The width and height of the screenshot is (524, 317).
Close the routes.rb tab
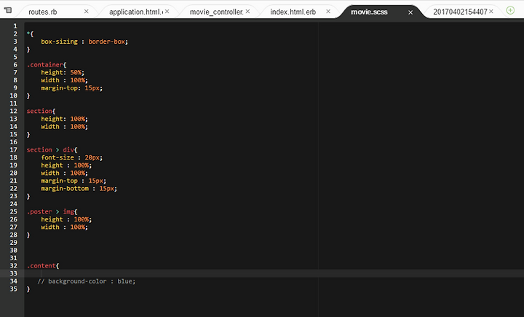[86, 12]
